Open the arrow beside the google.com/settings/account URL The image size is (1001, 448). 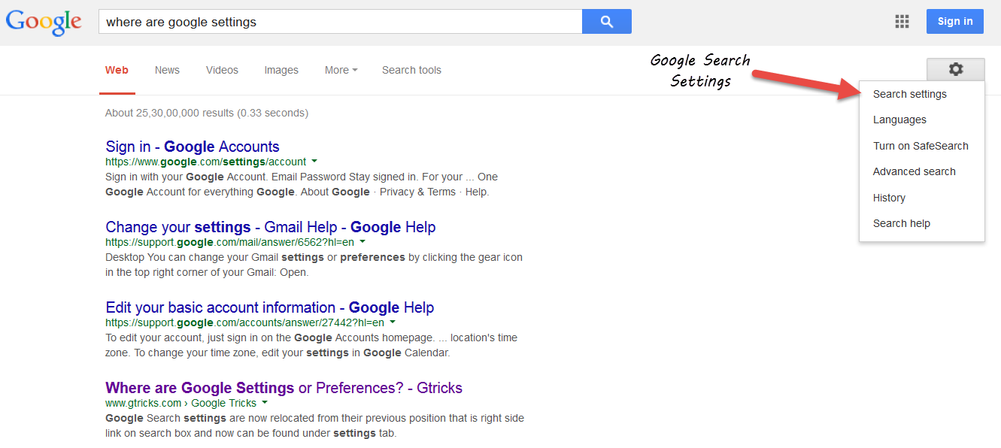point(314,161)
